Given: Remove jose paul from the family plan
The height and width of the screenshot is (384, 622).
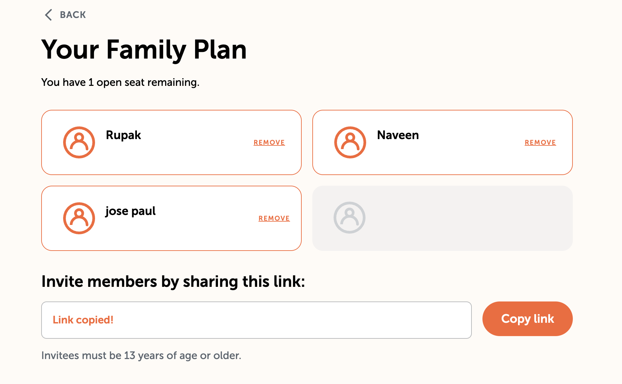Looking at the screenshot, I should click(x=274, y=218).
